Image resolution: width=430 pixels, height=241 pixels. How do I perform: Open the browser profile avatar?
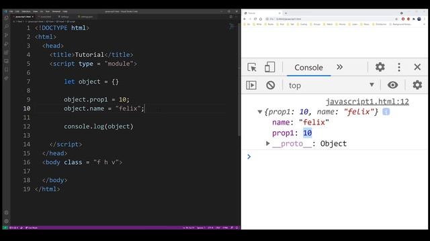click(419, 19)
